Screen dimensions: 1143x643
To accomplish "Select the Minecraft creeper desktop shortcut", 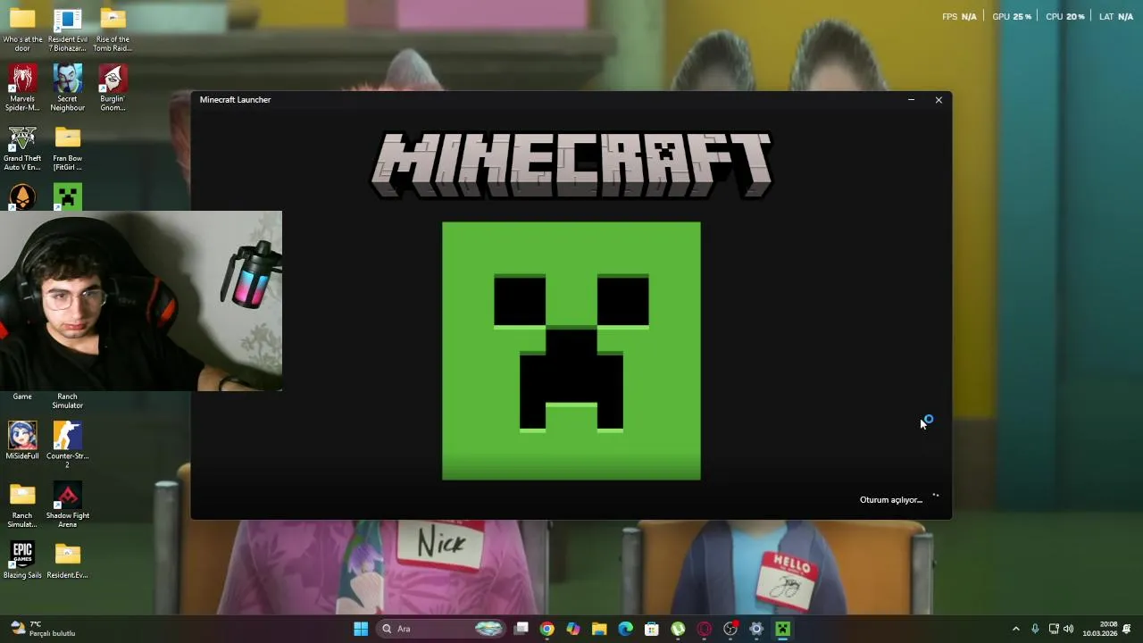I will coord(68,196).
